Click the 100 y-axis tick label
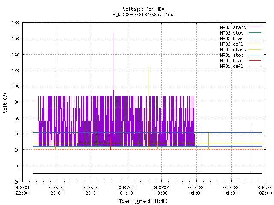 coord(15,86)
